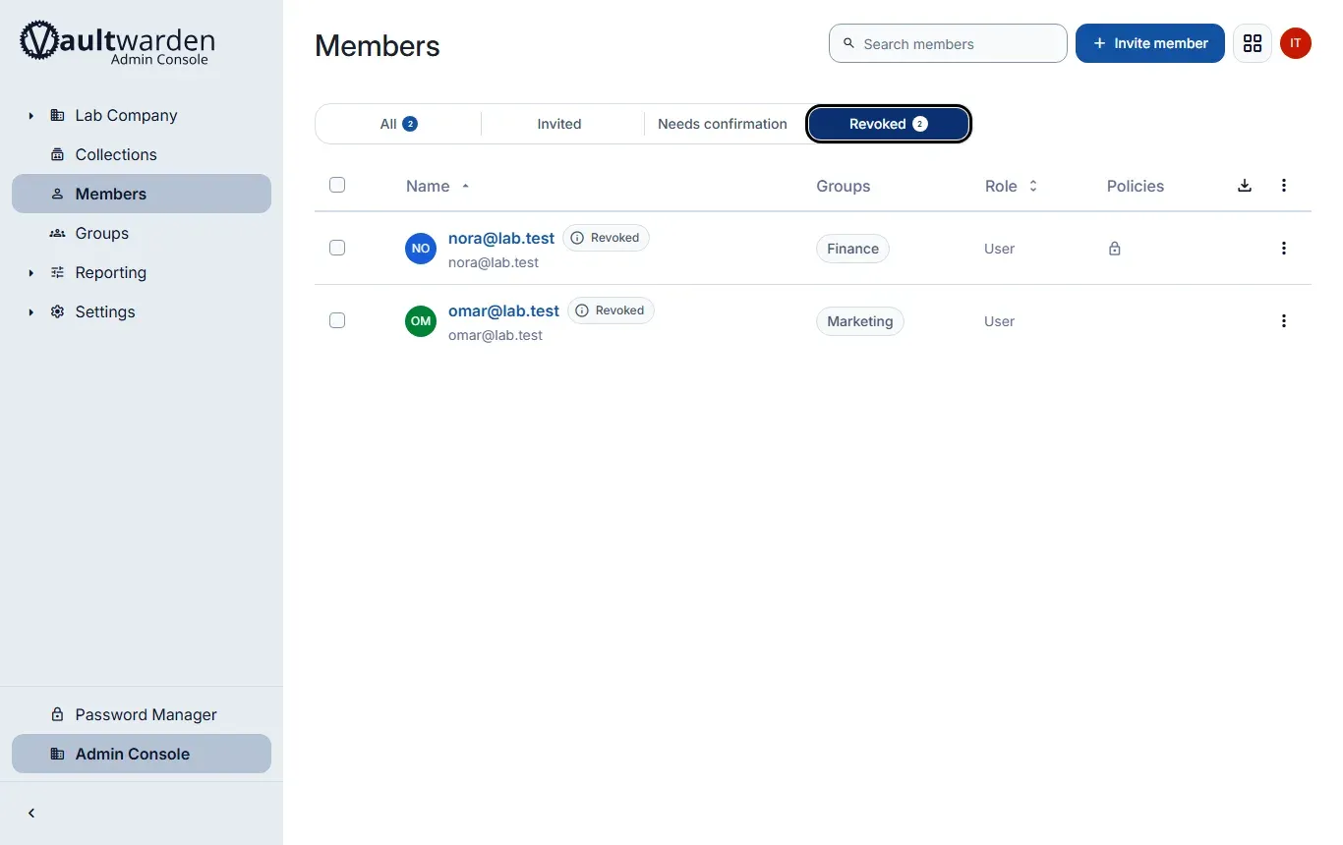Collapse the sidebar with the chevron icon
The width and height of the screenshot is (1343, 845).
[31, 814]
